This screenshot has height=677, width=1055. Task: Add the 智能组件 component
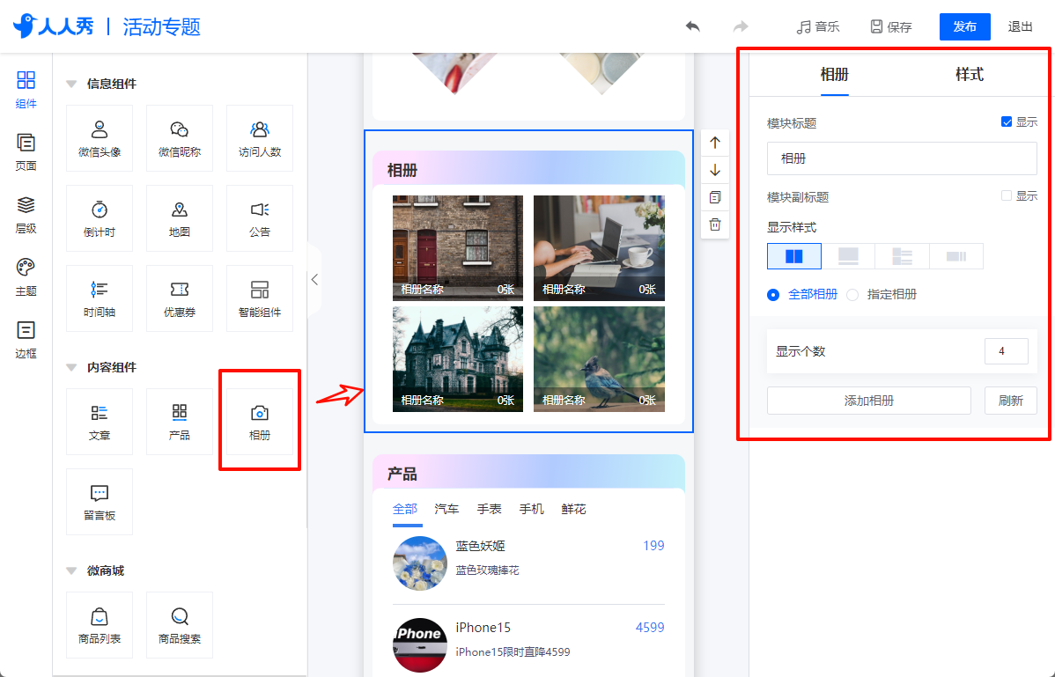(x=260, y=298)
